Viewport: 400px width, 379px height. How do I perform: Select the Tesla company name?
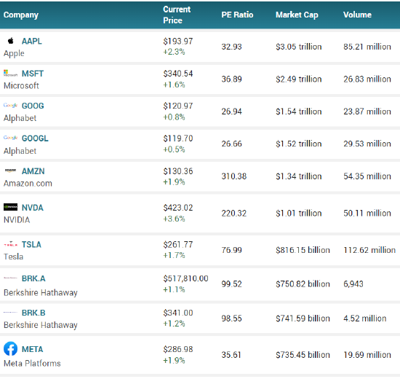pos(13,257)
